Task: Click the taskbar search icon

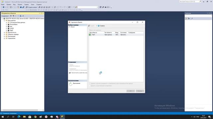Action: click(8, 117)
